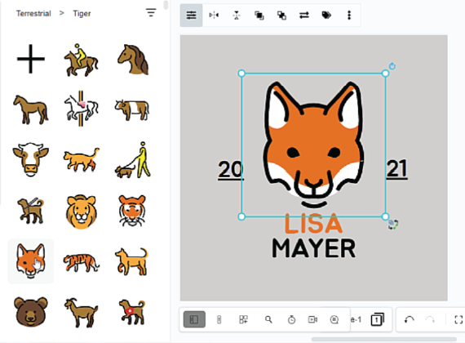Bring the selected fox forward

(259, 16)
